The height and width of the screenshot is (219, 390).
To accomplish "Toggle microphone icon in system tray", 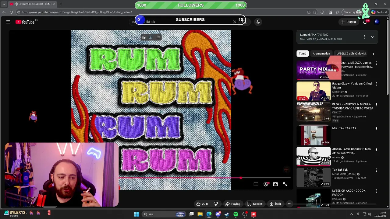I will [358, 214].
